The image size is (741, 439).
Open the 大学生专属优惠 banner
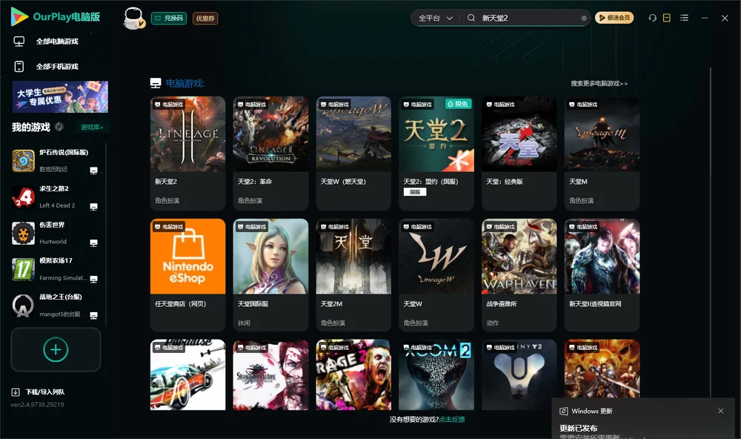coord(61,96)
